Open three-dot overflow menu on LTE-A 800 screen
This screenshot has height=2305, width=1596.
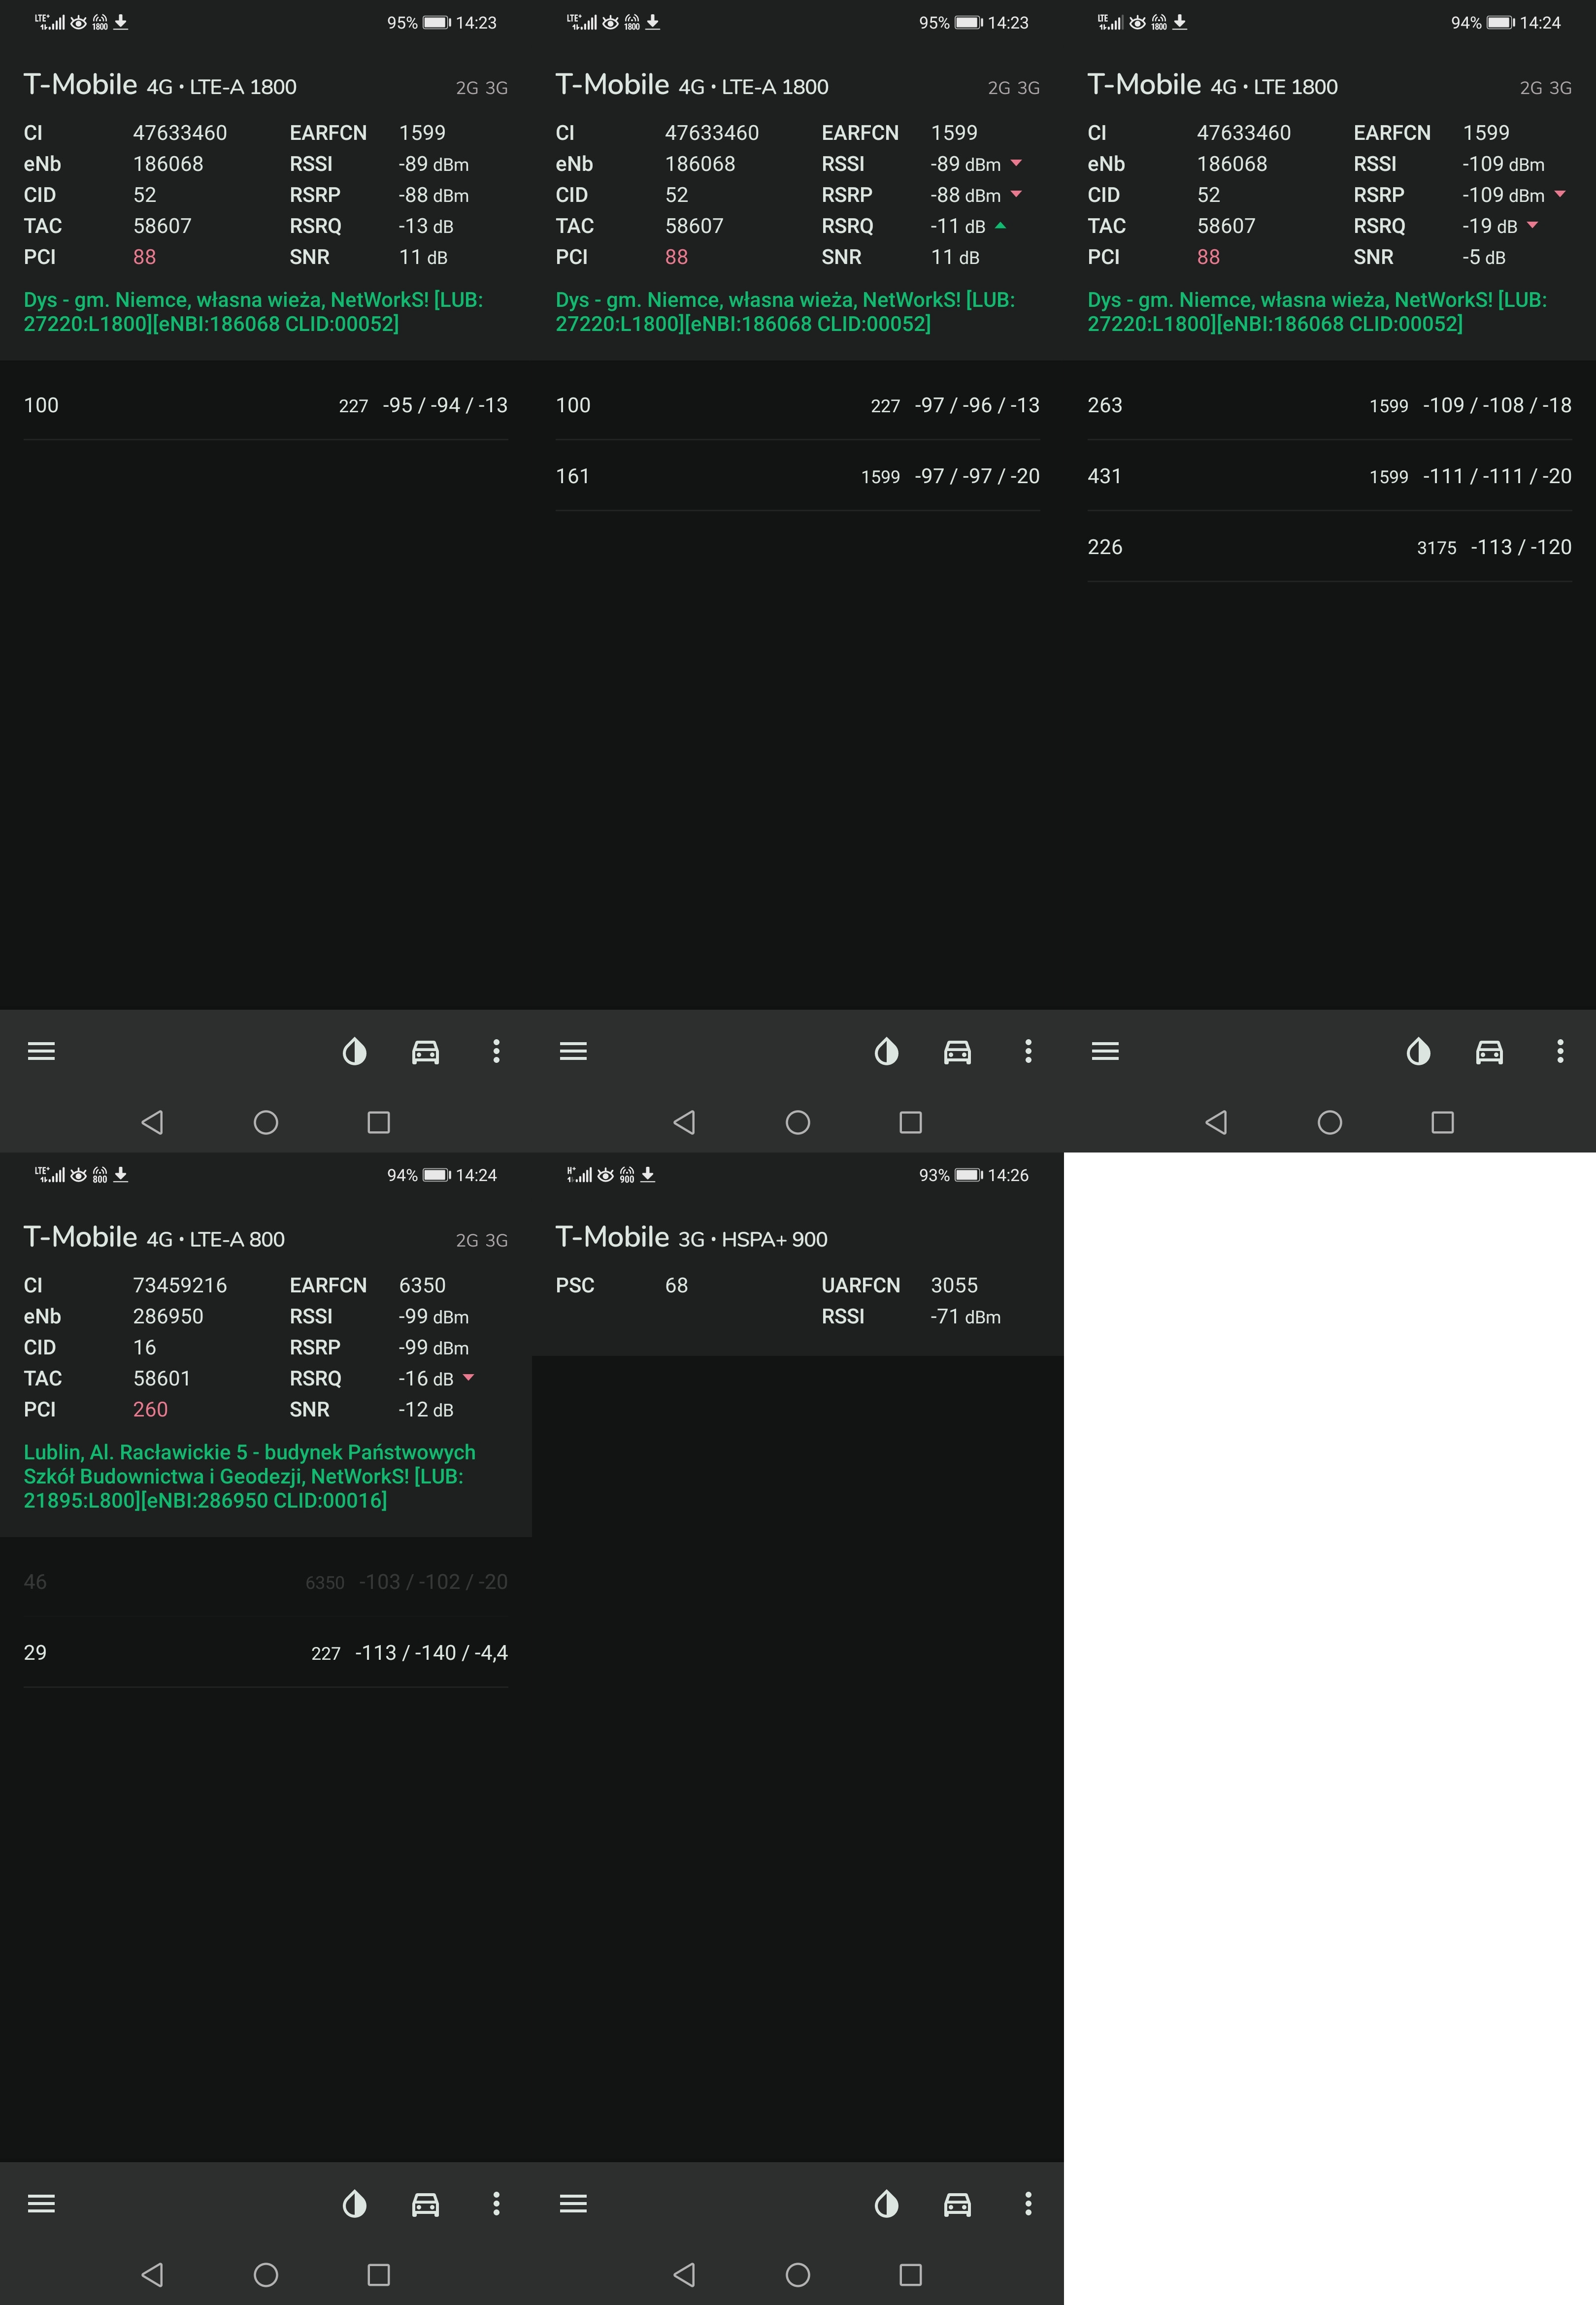pyautogui.click(x=496, y=2203)
